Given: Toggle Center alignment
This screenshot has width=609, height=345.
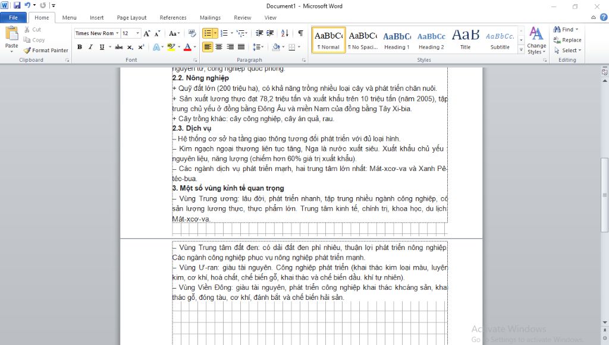Looking at the screenshot, I should pos(219,47).
